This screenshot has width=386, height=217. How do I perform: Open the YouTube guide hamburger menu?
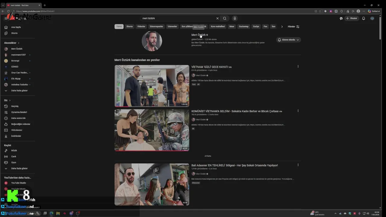(x=6, y=18)
